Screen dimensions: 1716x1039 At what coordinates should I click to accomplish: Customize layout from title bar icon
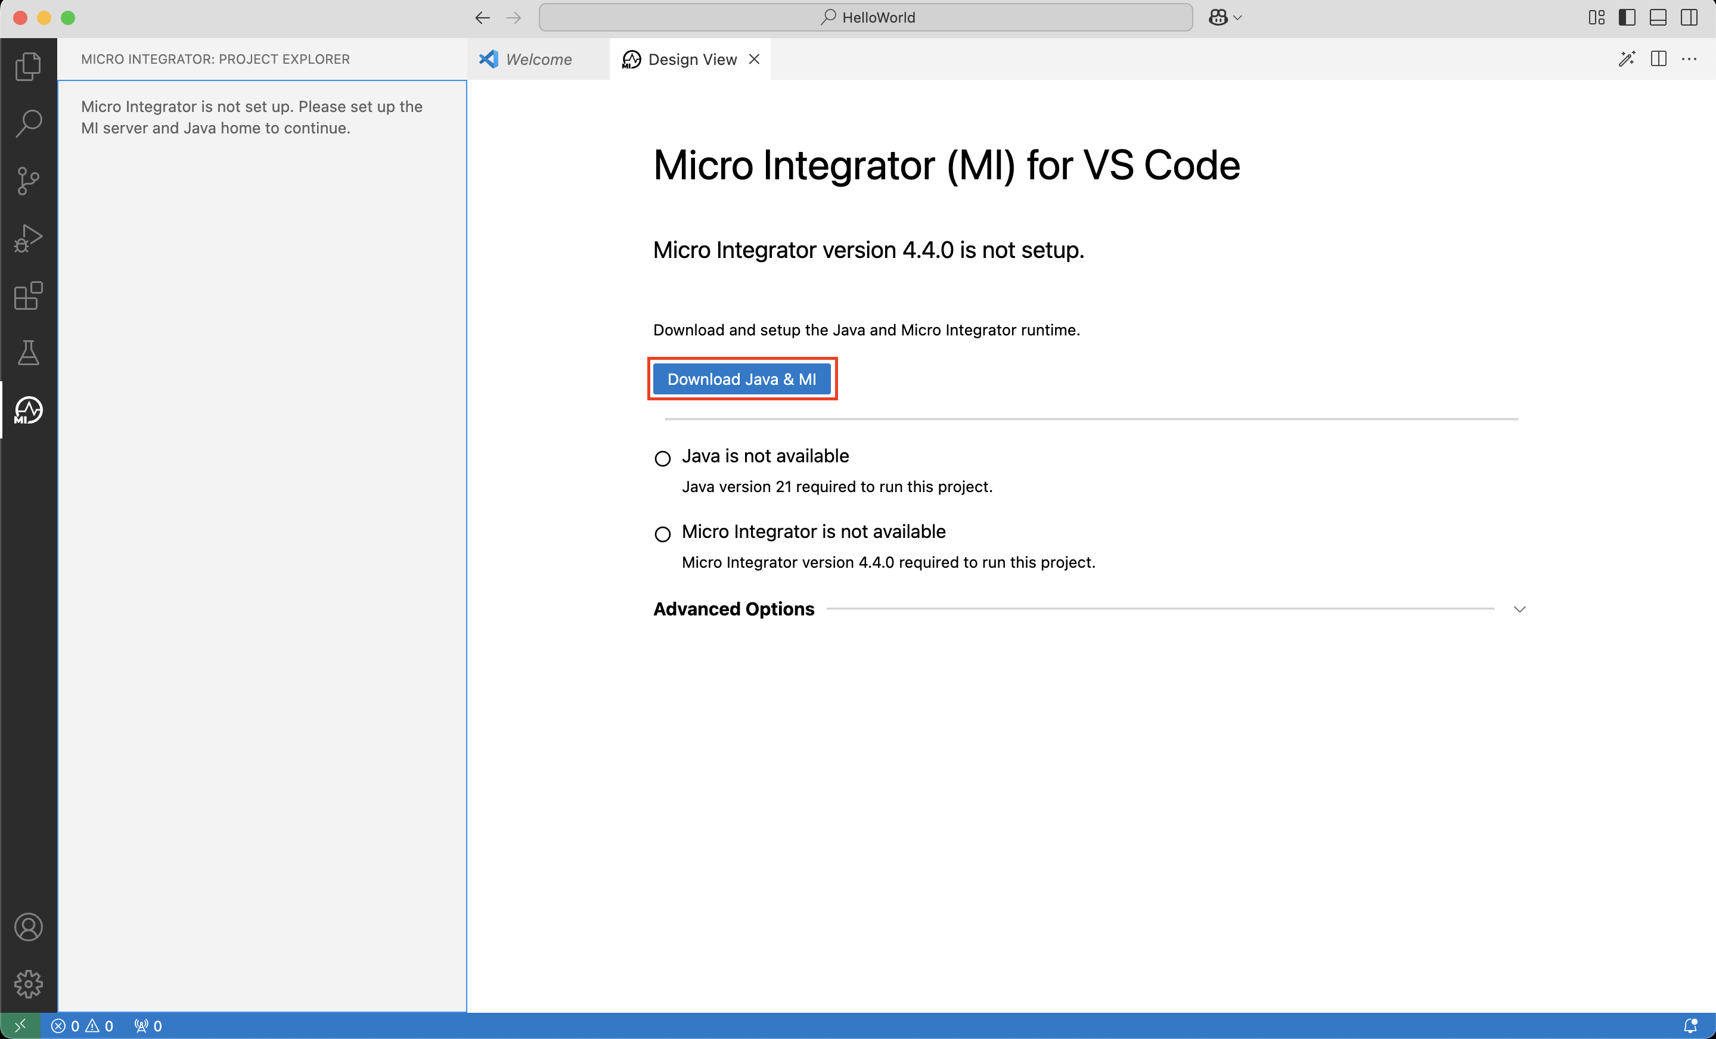(x=1596, y=17)
